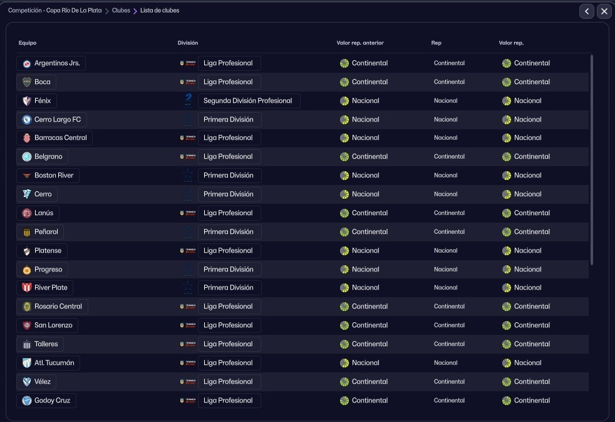Click the Peñarol club badge icon
This screenshot has width=615, height=422.
coord(27,232)
